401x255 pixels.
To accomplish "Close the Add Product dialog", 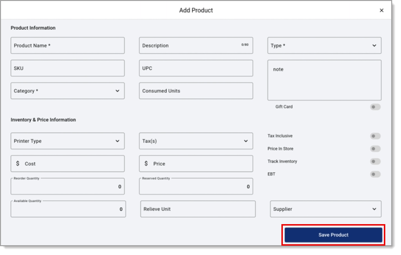I will click(x=381, y=10).
